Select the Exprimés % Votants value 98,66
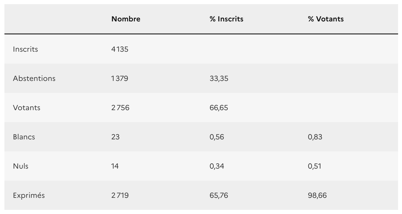The image size is (402, 214). pos(317,195)
